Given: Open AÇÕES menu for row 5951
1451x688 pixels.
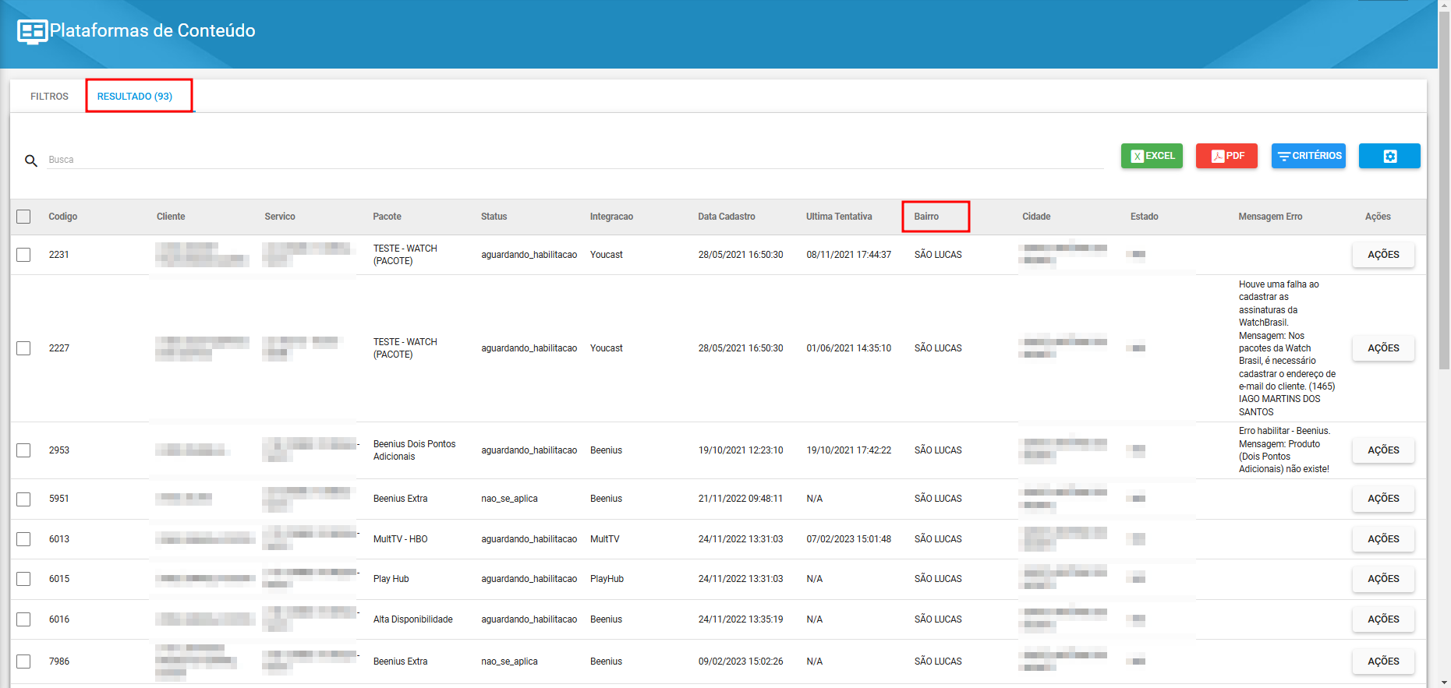Looking at the screenshot, I should click(x=1383, y=499).
